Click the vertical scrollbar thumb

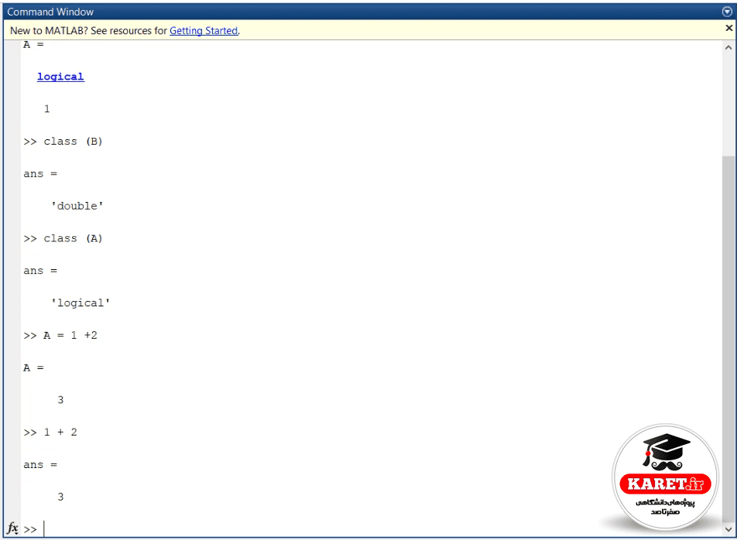pos(728,338)
